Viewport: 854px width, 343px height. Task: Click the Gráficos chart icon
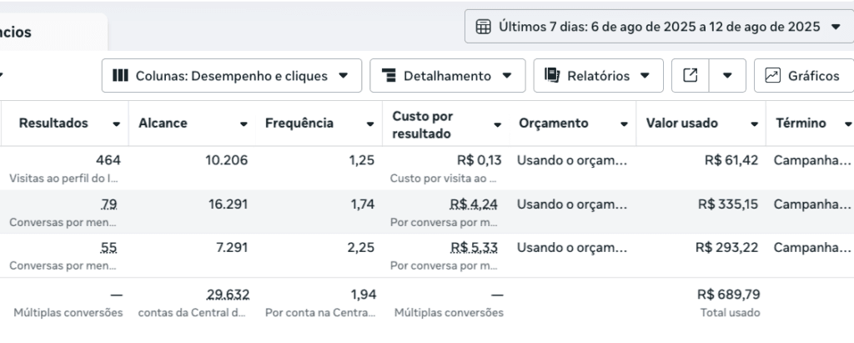(772, 75)
